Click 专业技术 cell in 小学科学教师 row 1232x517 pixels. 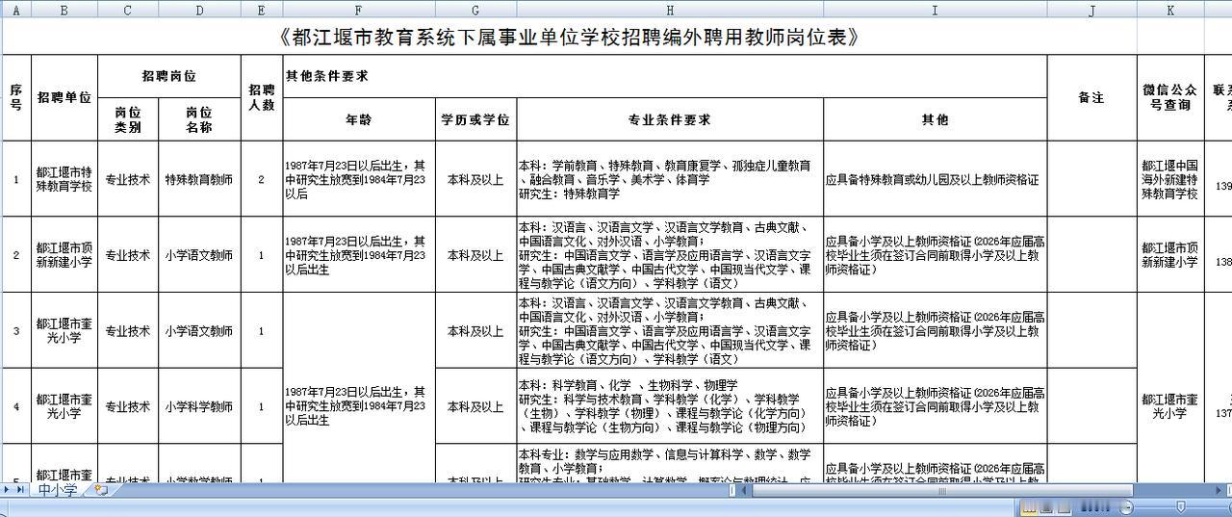(x=128, y=406)
